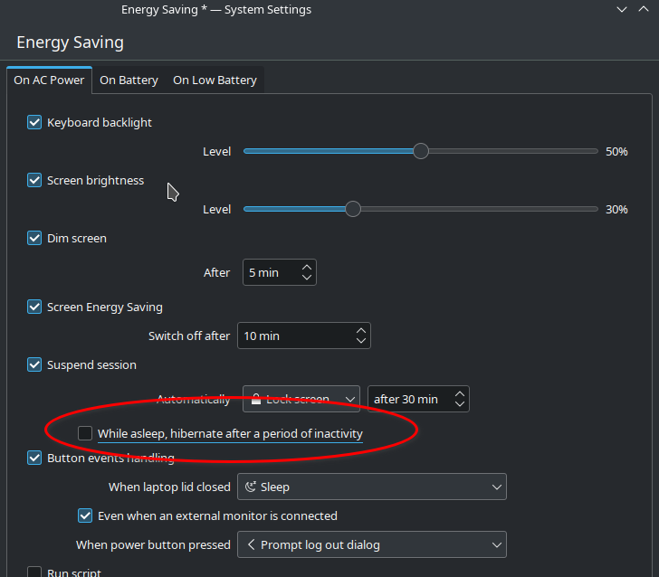
Task: Click the Screen brightness level slider handle
Action: [353, 209]
